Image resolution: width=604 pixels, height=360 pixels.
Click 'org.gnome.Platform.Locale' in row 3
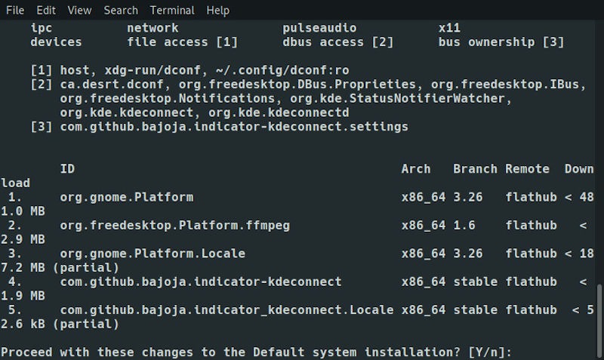point(153,254)
